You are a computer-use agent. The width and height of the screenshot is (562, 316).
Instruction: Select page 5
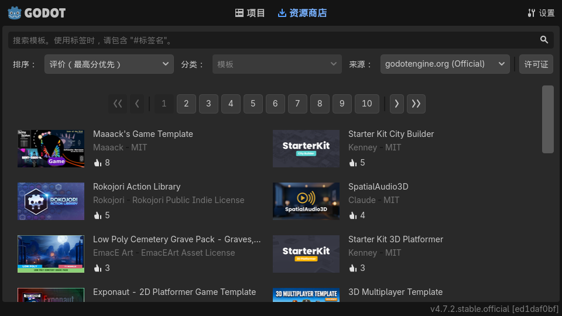[253, 104]
